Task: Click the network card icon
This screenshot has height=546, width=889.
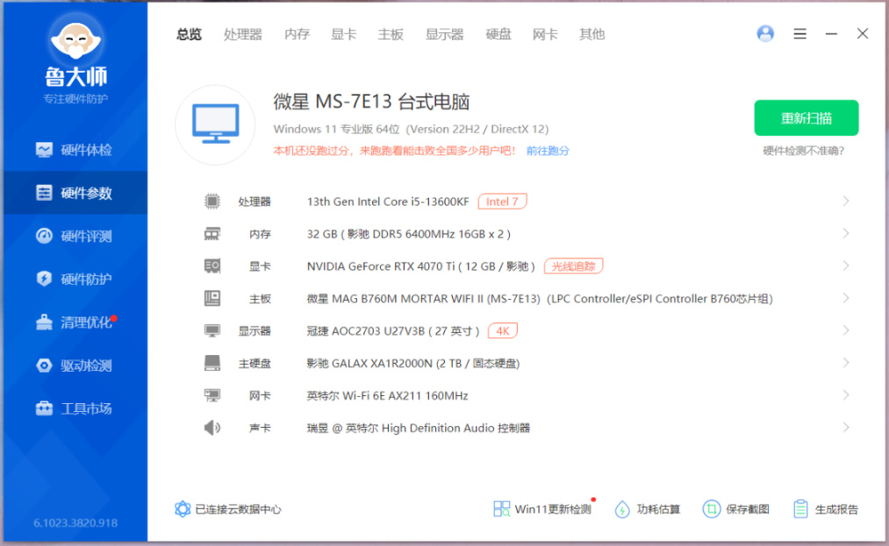Action: 212,395
